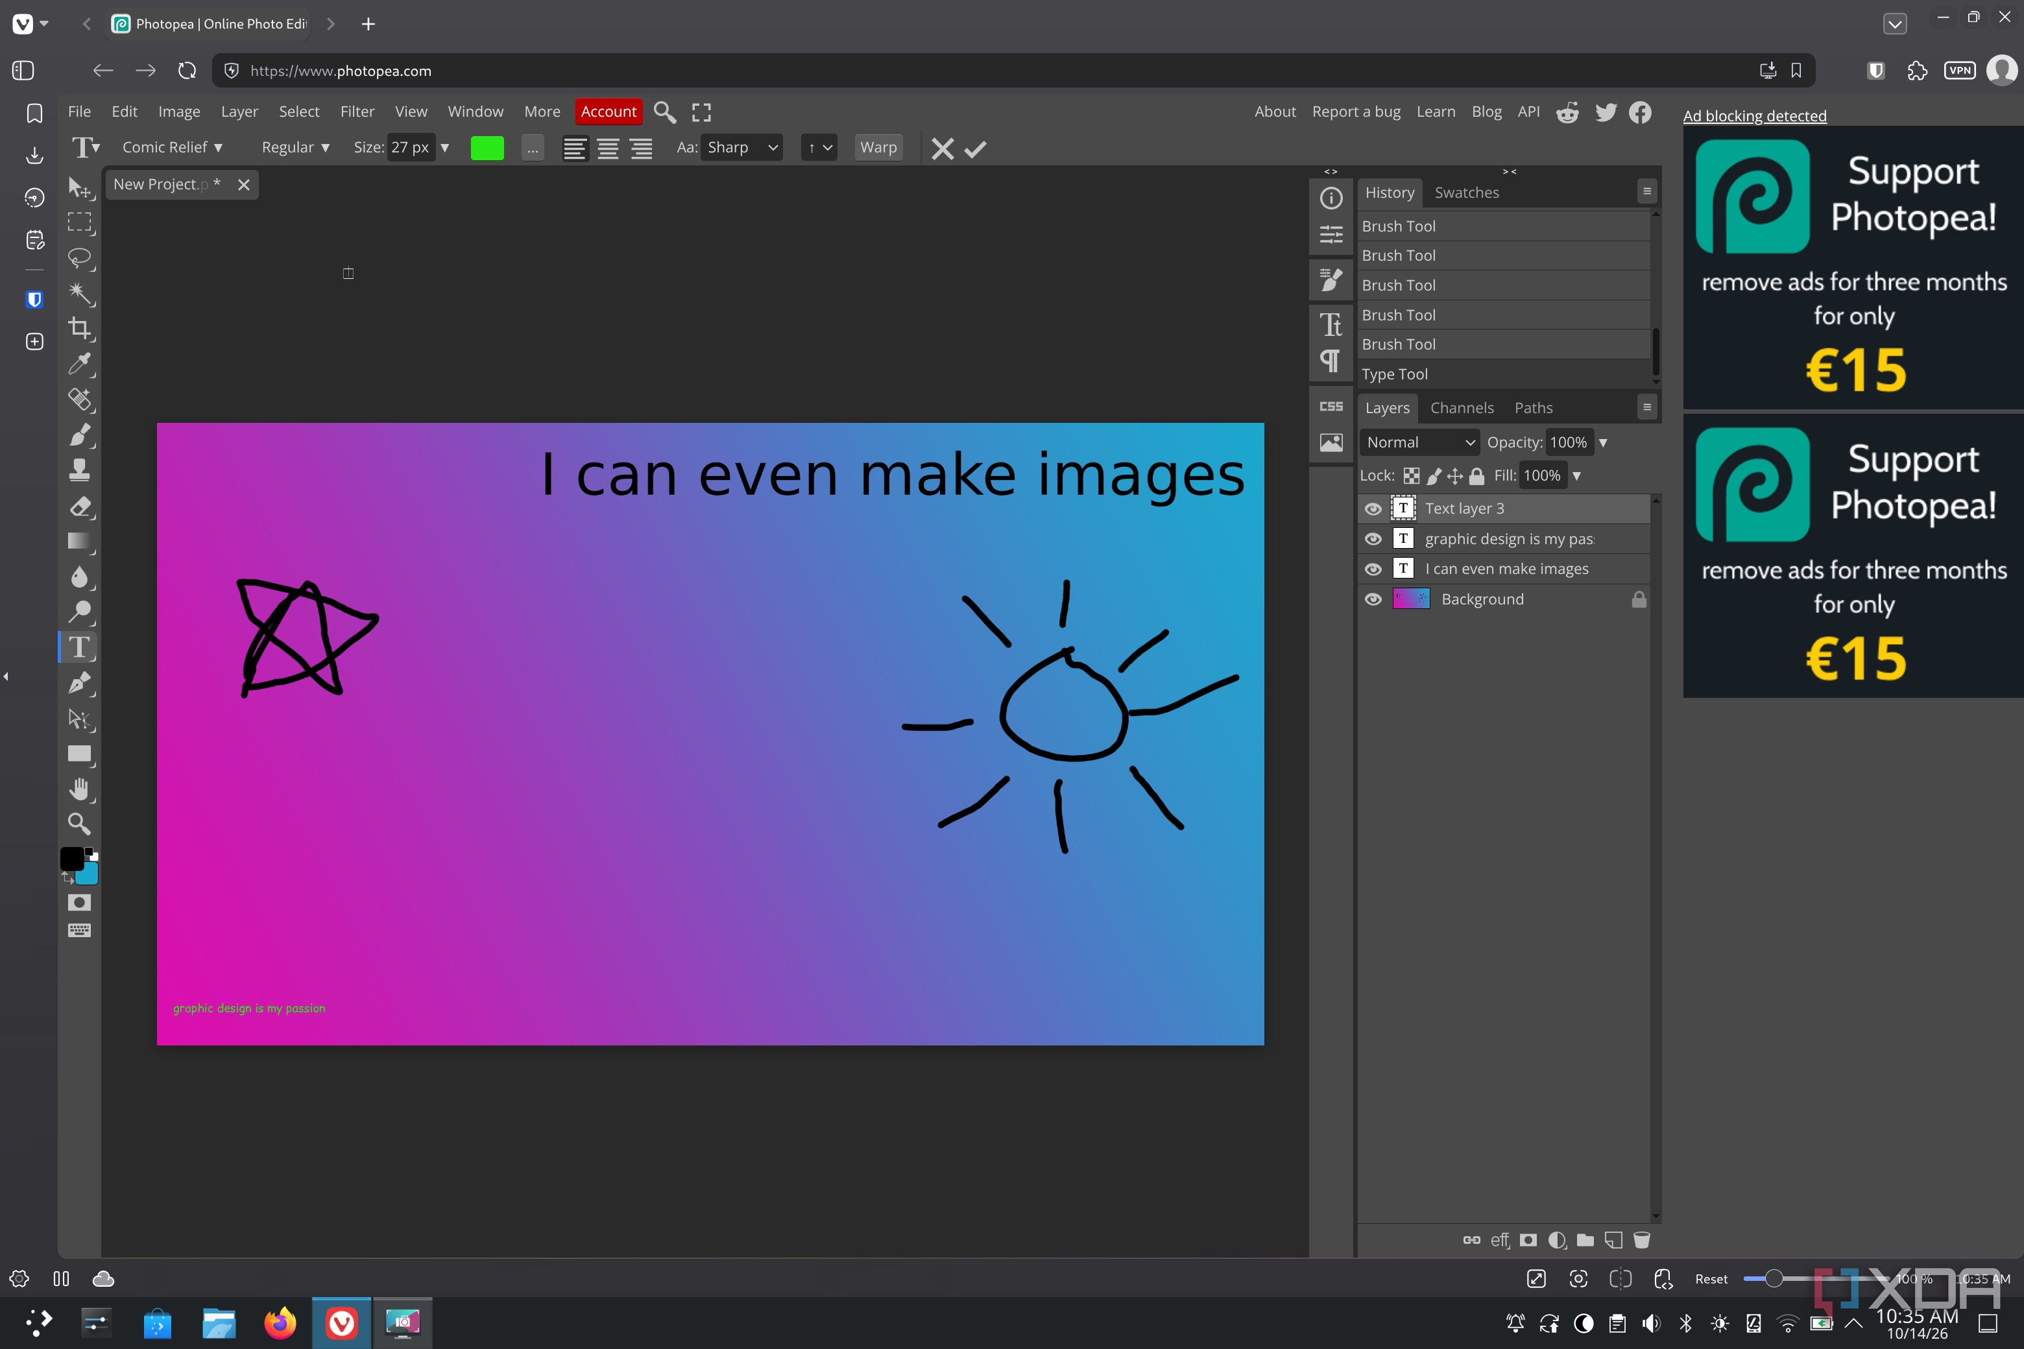Hide 'graphic design is my pas' layer
The width and height of the screenshot is (2024, 1349).
[x=1373, y=540]
